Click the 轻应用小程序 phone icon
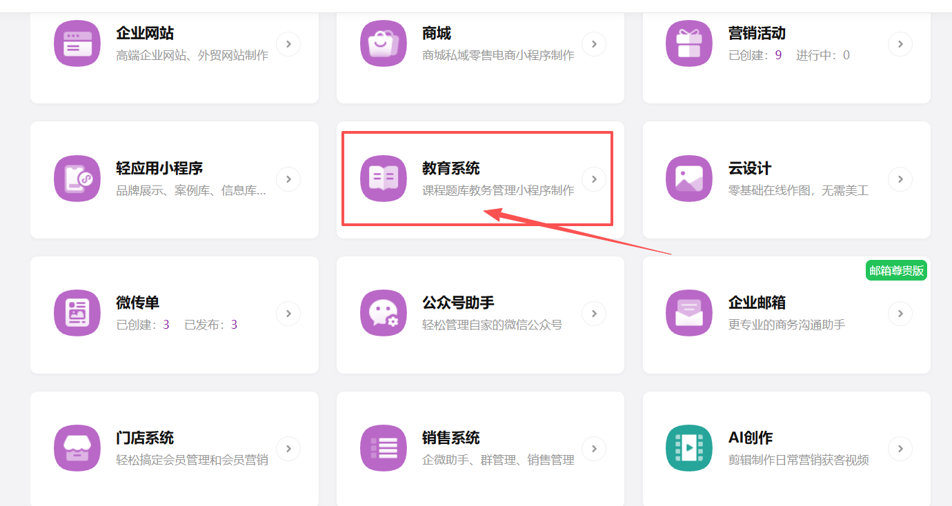Viewport: 952px width, 506px height. [77, 179]
